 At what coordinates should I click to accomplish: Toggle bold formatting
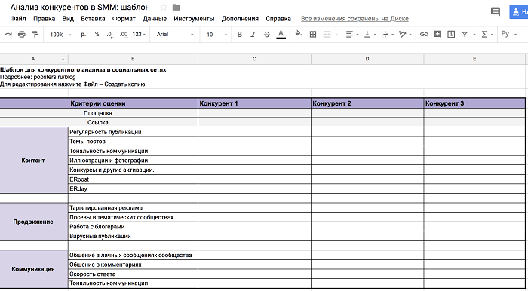[x=239, y=35]
